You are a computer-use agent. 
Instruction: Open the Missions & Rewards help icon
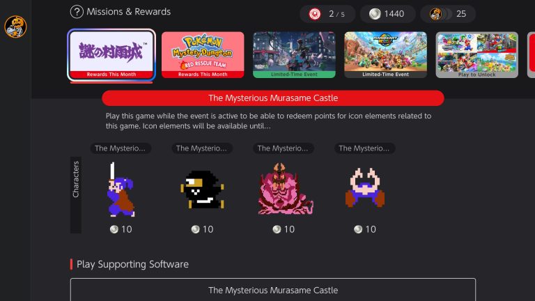pyautogui.click(x=77, y=12)
